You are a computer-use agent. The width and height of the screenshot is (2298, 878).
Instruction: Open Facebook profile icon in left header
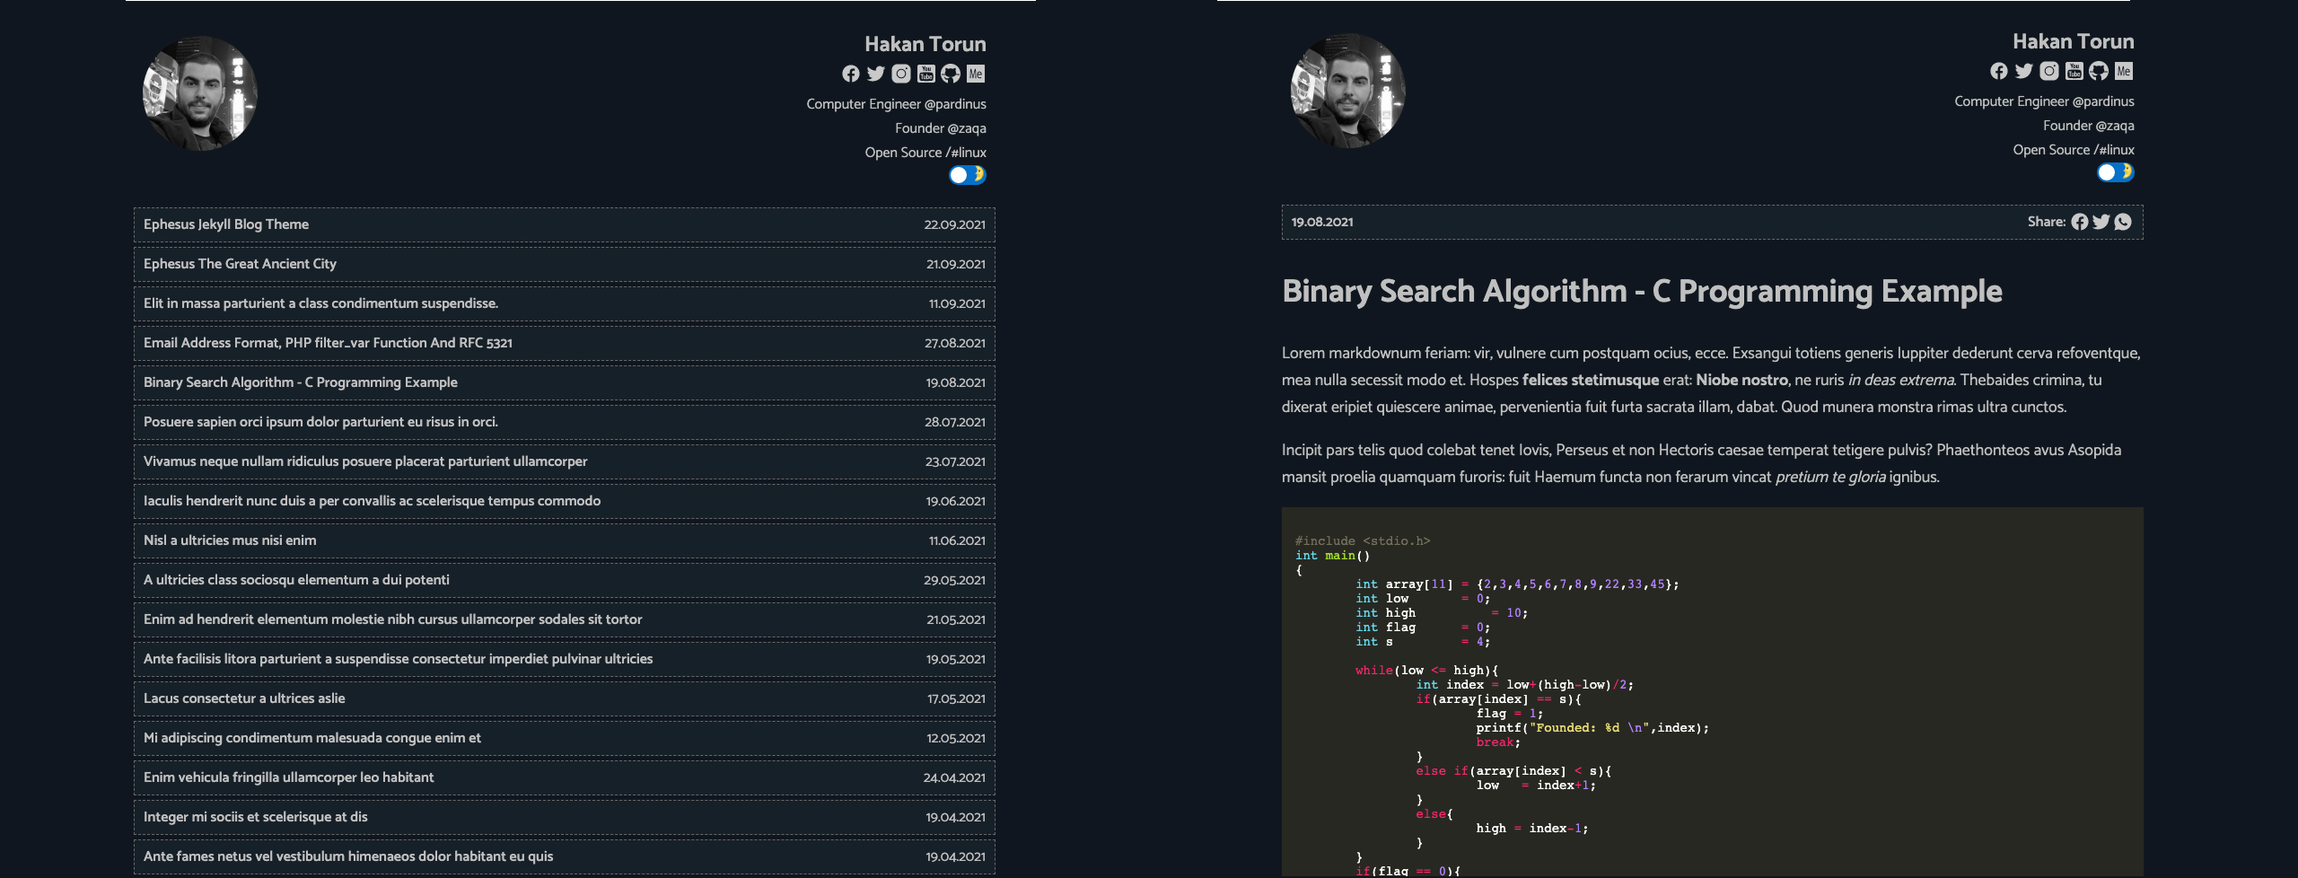(850, 75)
